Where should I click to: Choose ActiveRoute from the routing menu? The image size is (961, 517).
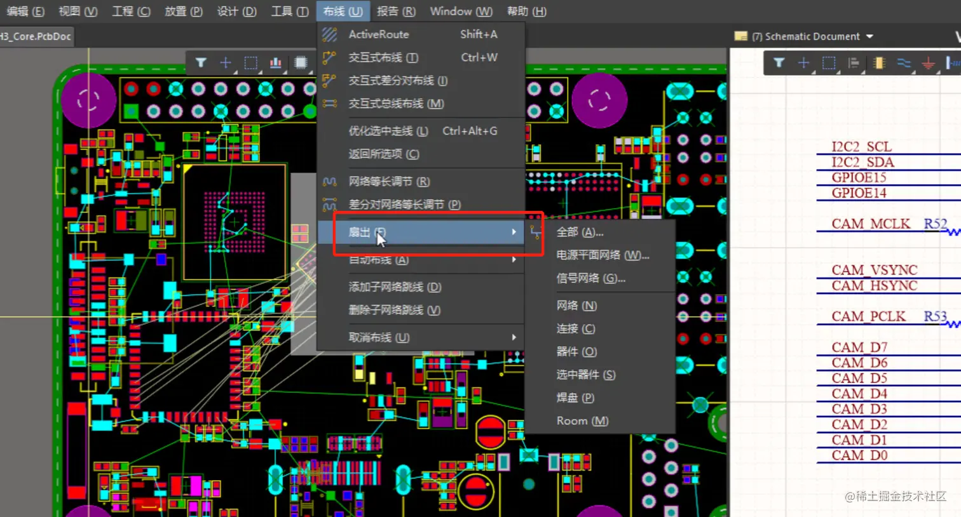tap(420, 34)
